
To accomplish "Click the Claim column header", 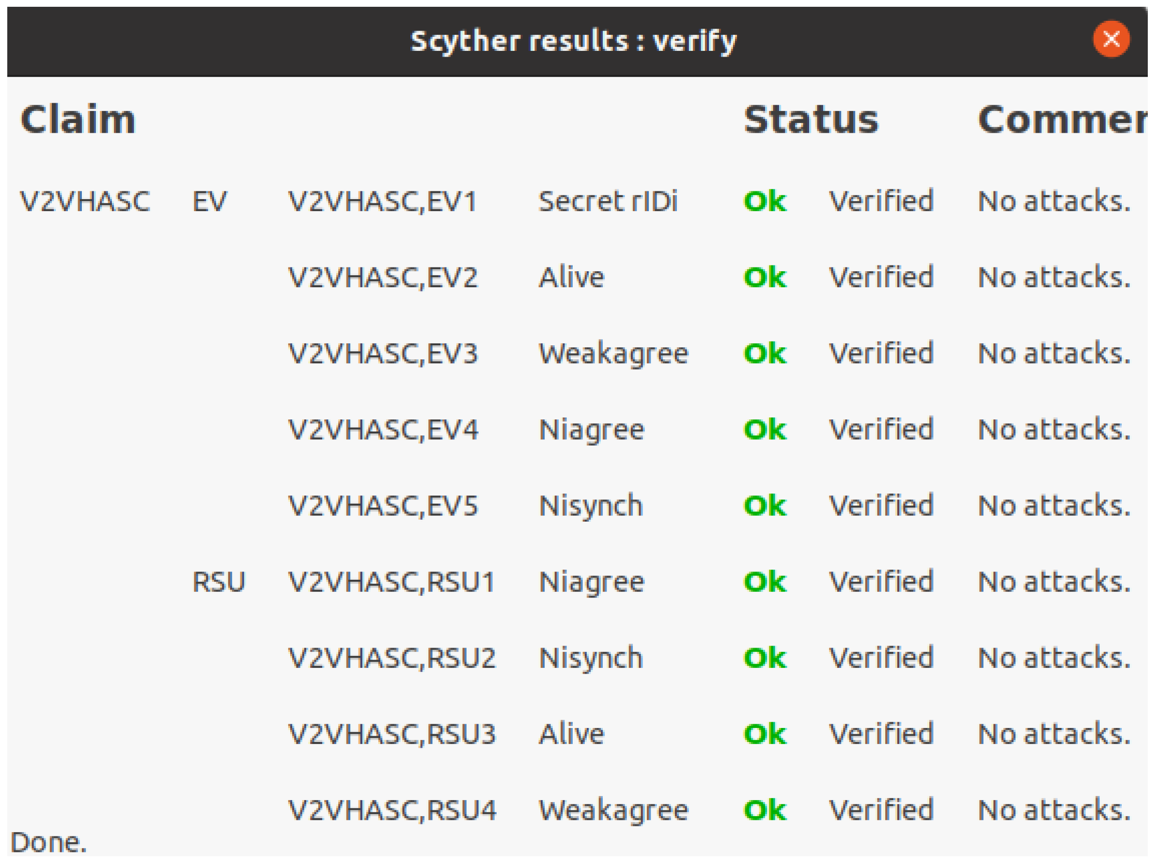I will pos(79,119).
